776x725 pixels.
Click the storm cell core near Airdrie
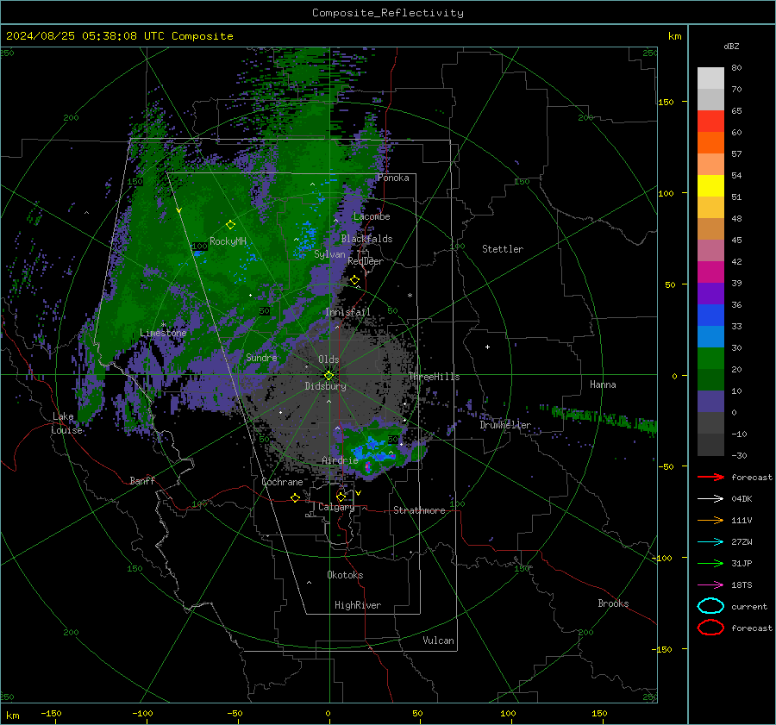pyautogui.click(x=367, y=466)
